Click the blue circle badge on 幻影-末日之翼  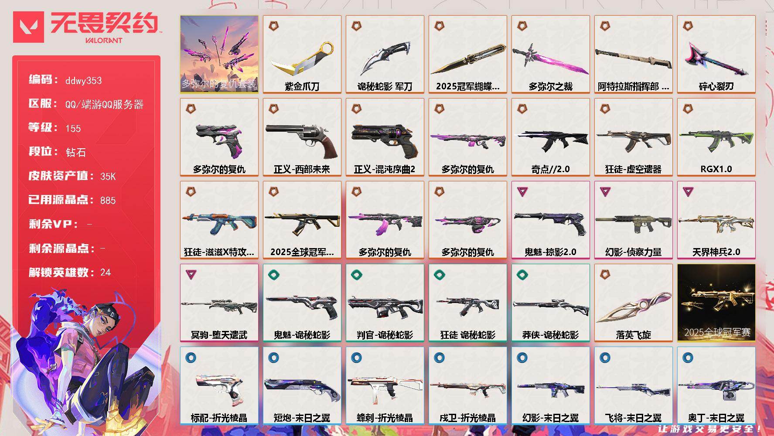tap(522, 358)
